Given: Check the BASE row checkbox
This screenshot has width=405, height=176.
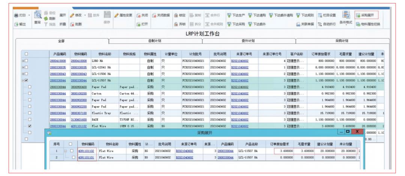Looking at the screenshot, I should coord(30,119).
